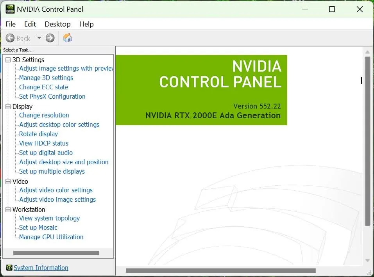
Task: Open Adjust desktop color settings
Action: tap(59, 124)
